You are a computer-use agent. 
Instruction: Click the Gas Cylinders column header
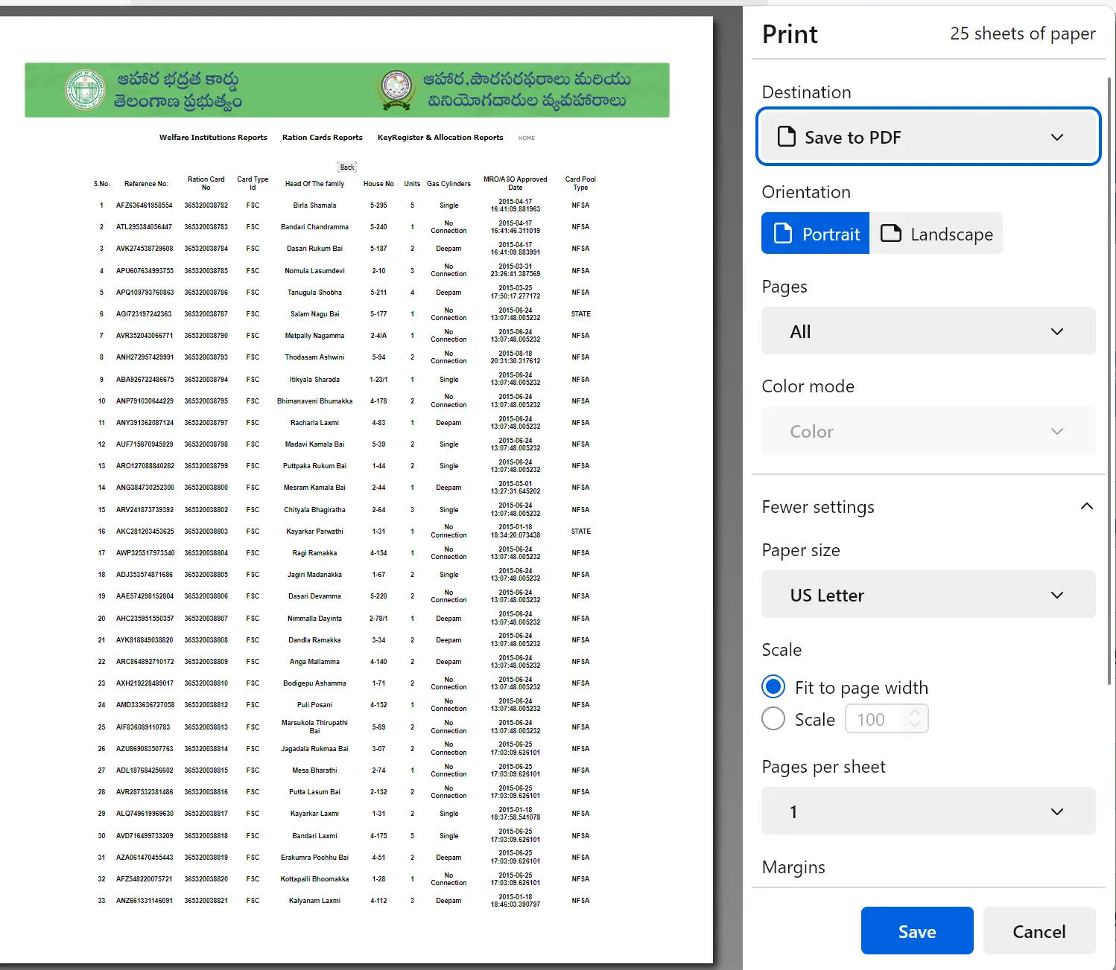tap(448, 184)
